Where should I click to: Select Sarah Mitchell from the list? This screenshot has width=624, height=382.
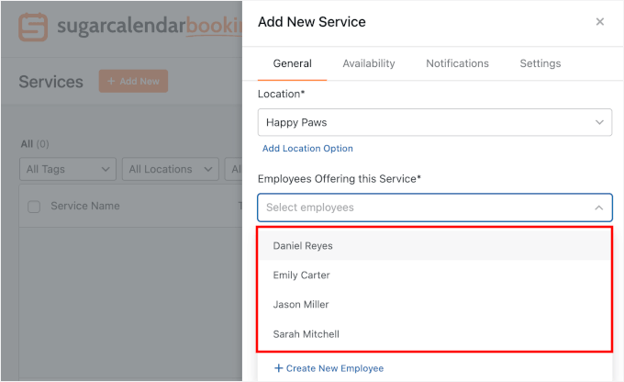[x=435, y=334]
